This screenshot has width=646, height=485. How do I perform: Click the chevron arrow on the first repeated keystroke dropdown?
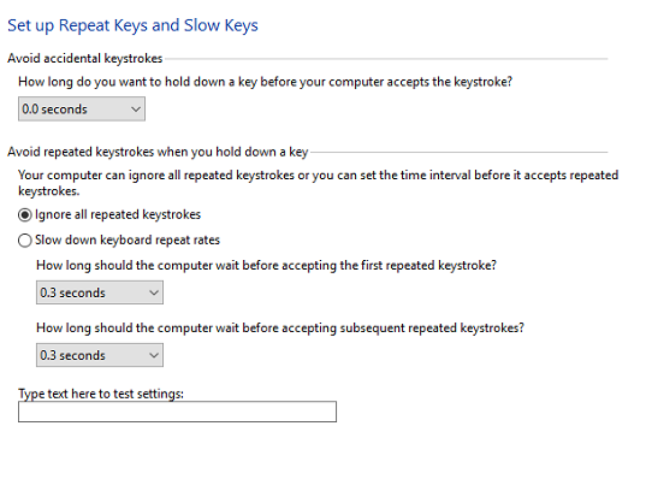point(154,293)
